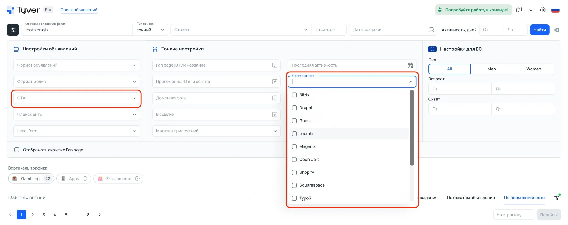The width and height of the screenshot is (568, 225).
Task: Tick the Shopify checkbox
Action: (294, 172)
